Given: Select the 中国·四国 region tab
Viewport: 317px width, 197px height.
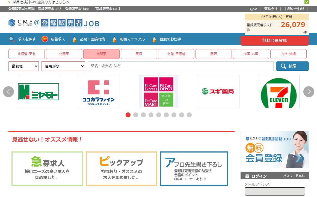Looking at the screenshot, I should tap(251, 54).
